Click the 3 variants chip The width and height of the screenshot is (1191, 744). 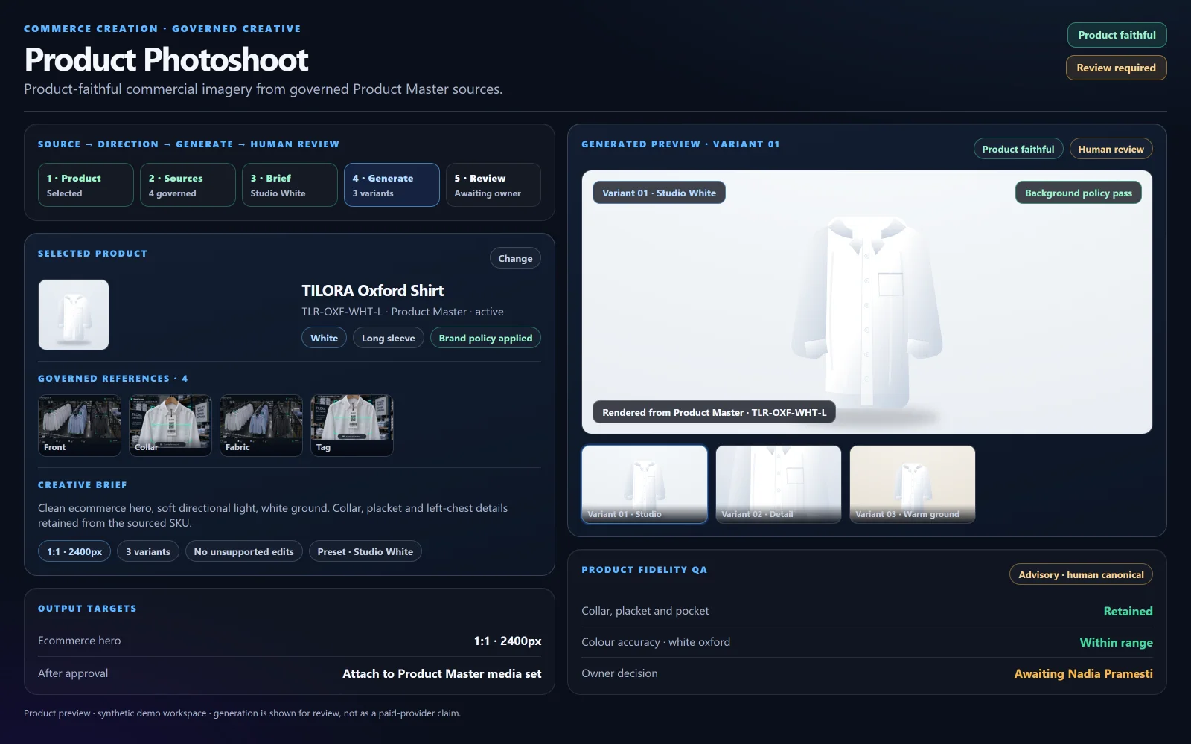148,551
